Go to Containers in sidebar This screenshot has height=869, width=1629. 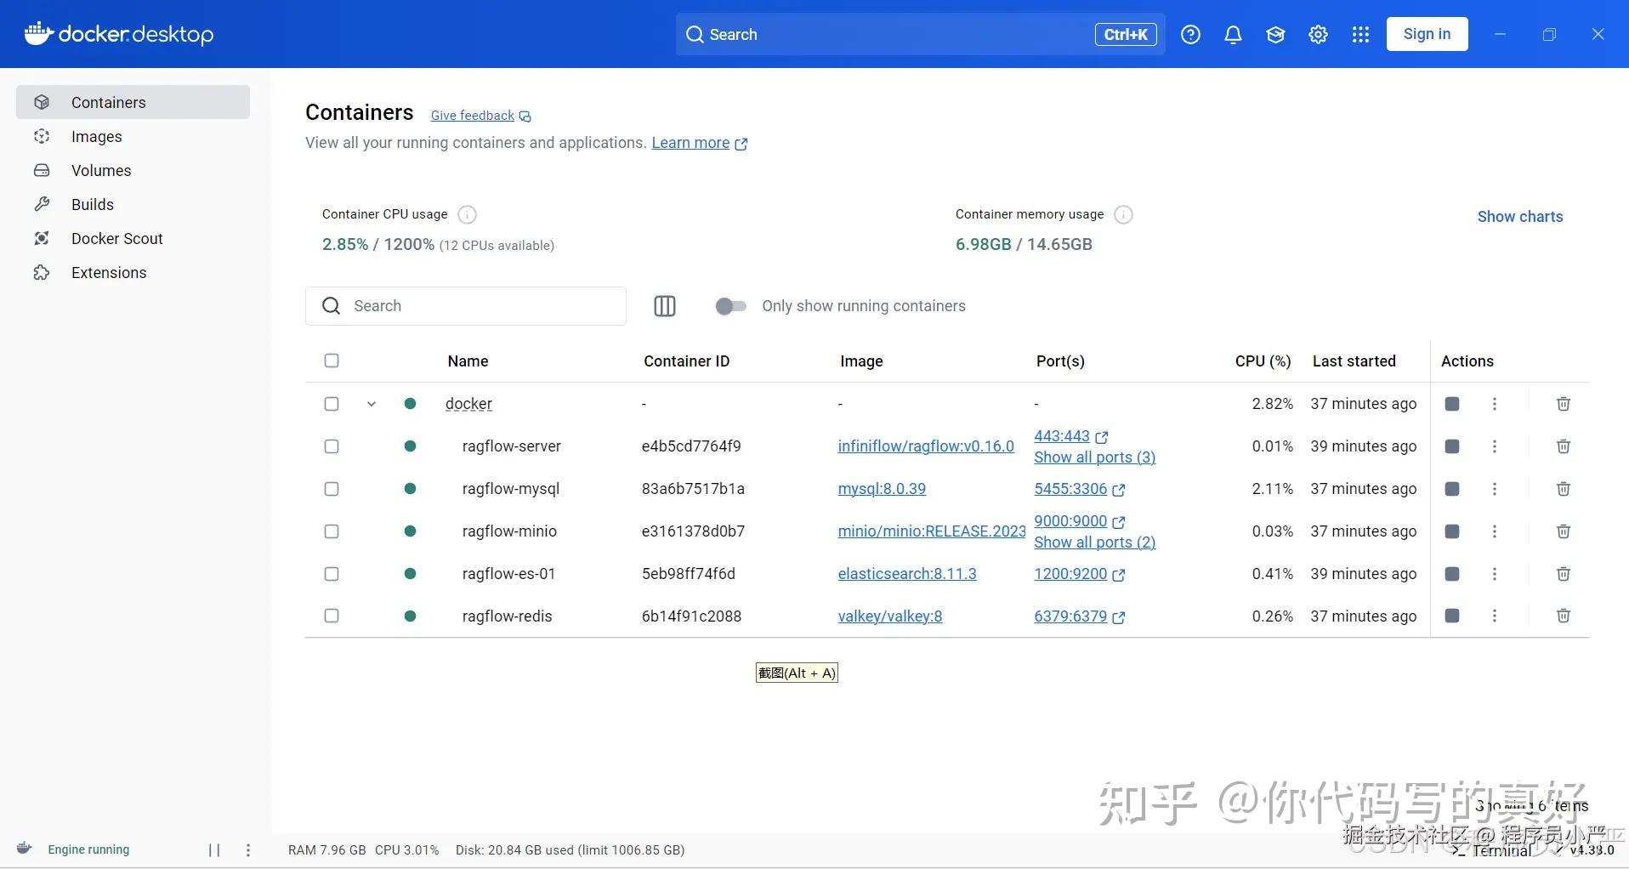tap(133, 102)
